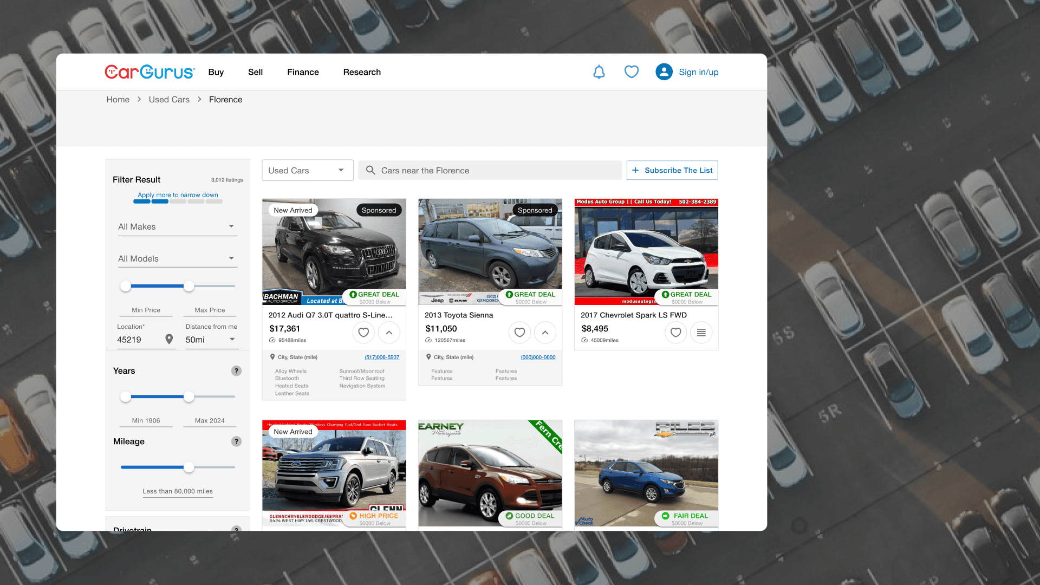Collapse the Toyota Sienna details chevron
Viewport: 1040px width, 585px height.
click(x=545, y=333)
